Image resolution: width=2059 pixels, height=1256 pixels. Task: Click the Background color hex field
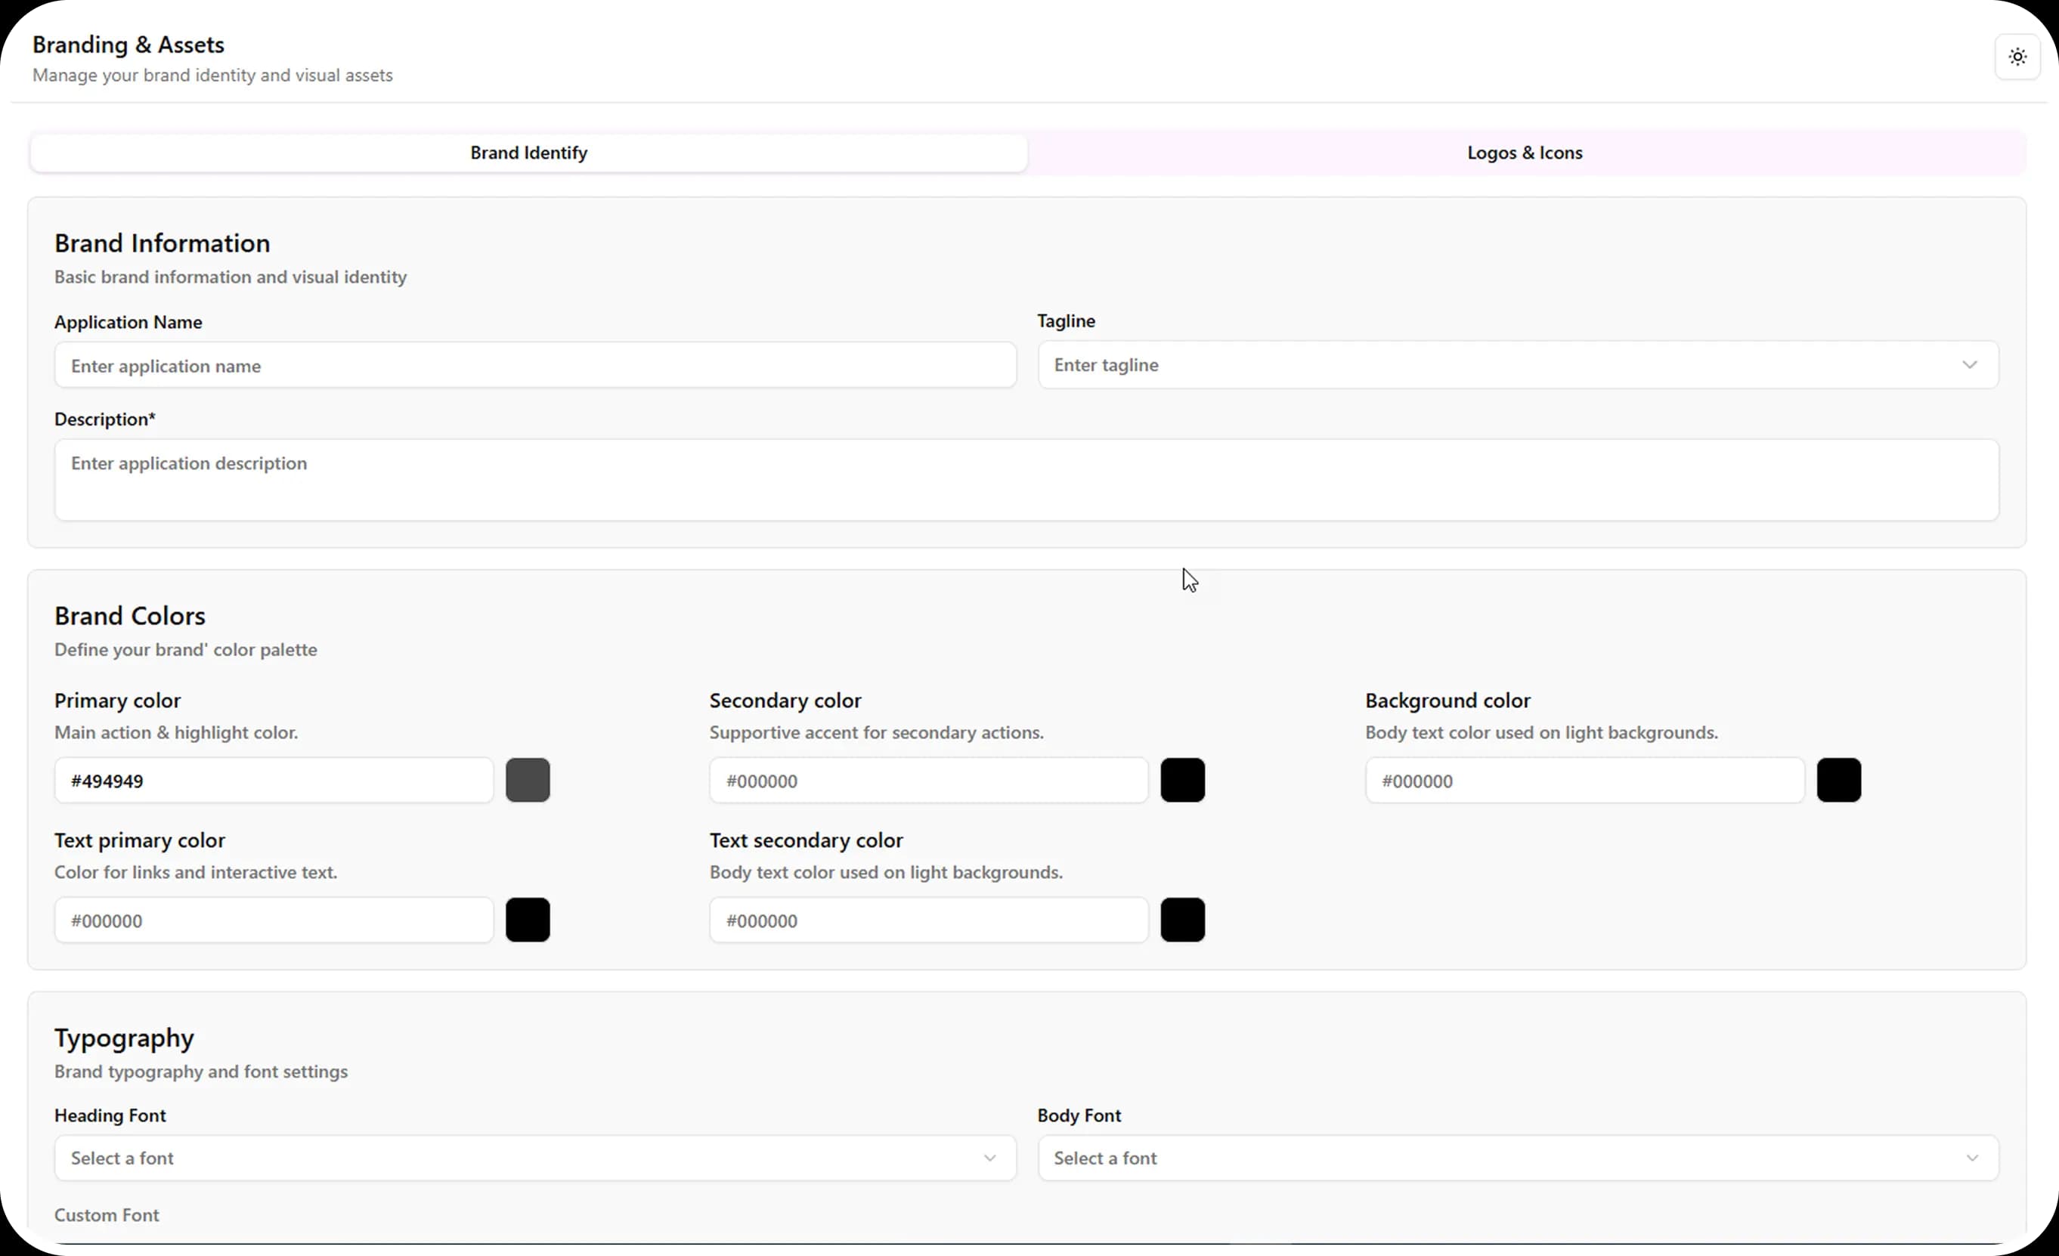tap(1584, 781)
